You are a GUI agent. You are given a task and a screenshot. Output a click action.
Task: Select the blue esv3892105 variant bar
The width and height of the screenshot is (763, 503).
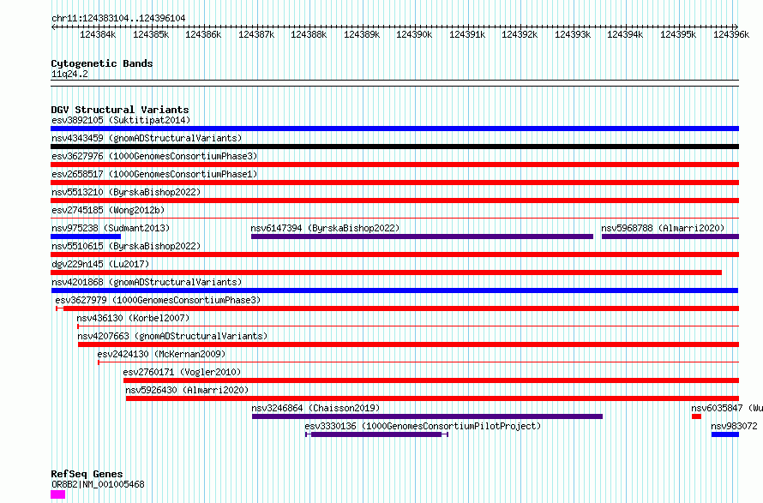(x=394, y=129)
